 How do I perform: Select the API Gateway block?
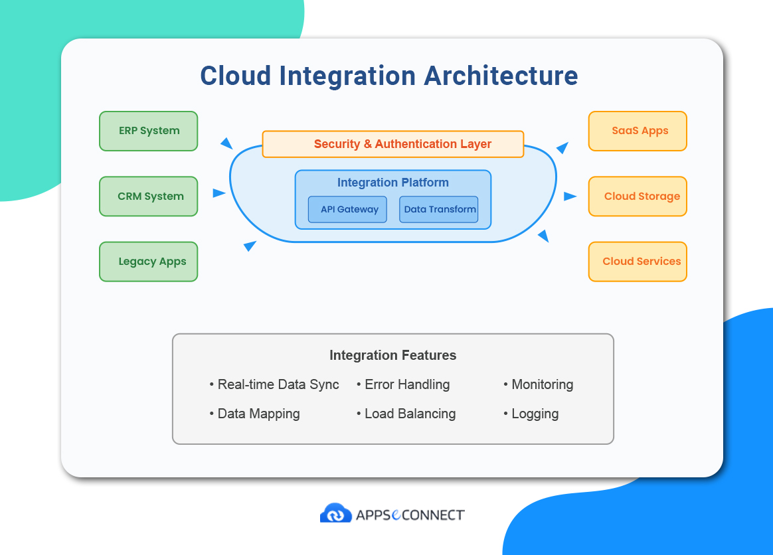347,210
